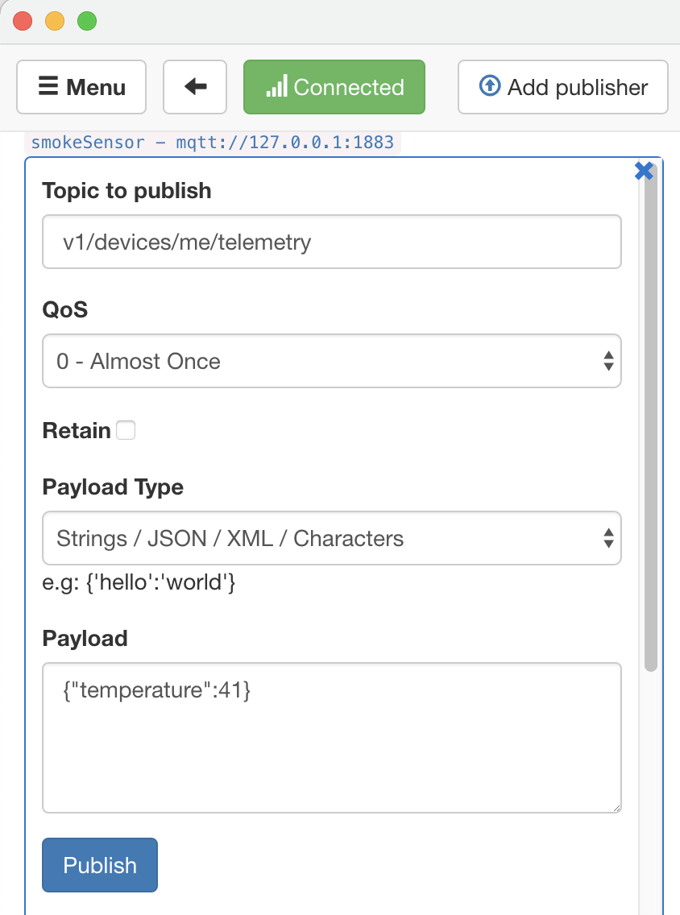Click Add publisher button

(563, 87)
